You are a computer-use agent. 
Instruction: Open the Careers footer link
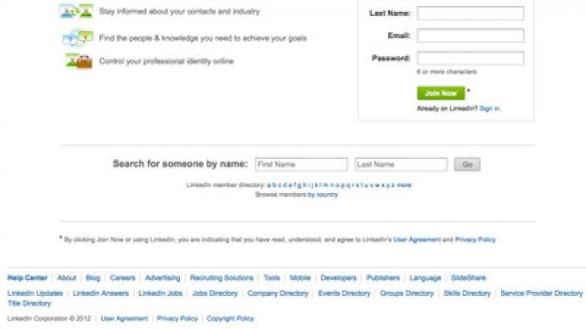pos(122,277)
